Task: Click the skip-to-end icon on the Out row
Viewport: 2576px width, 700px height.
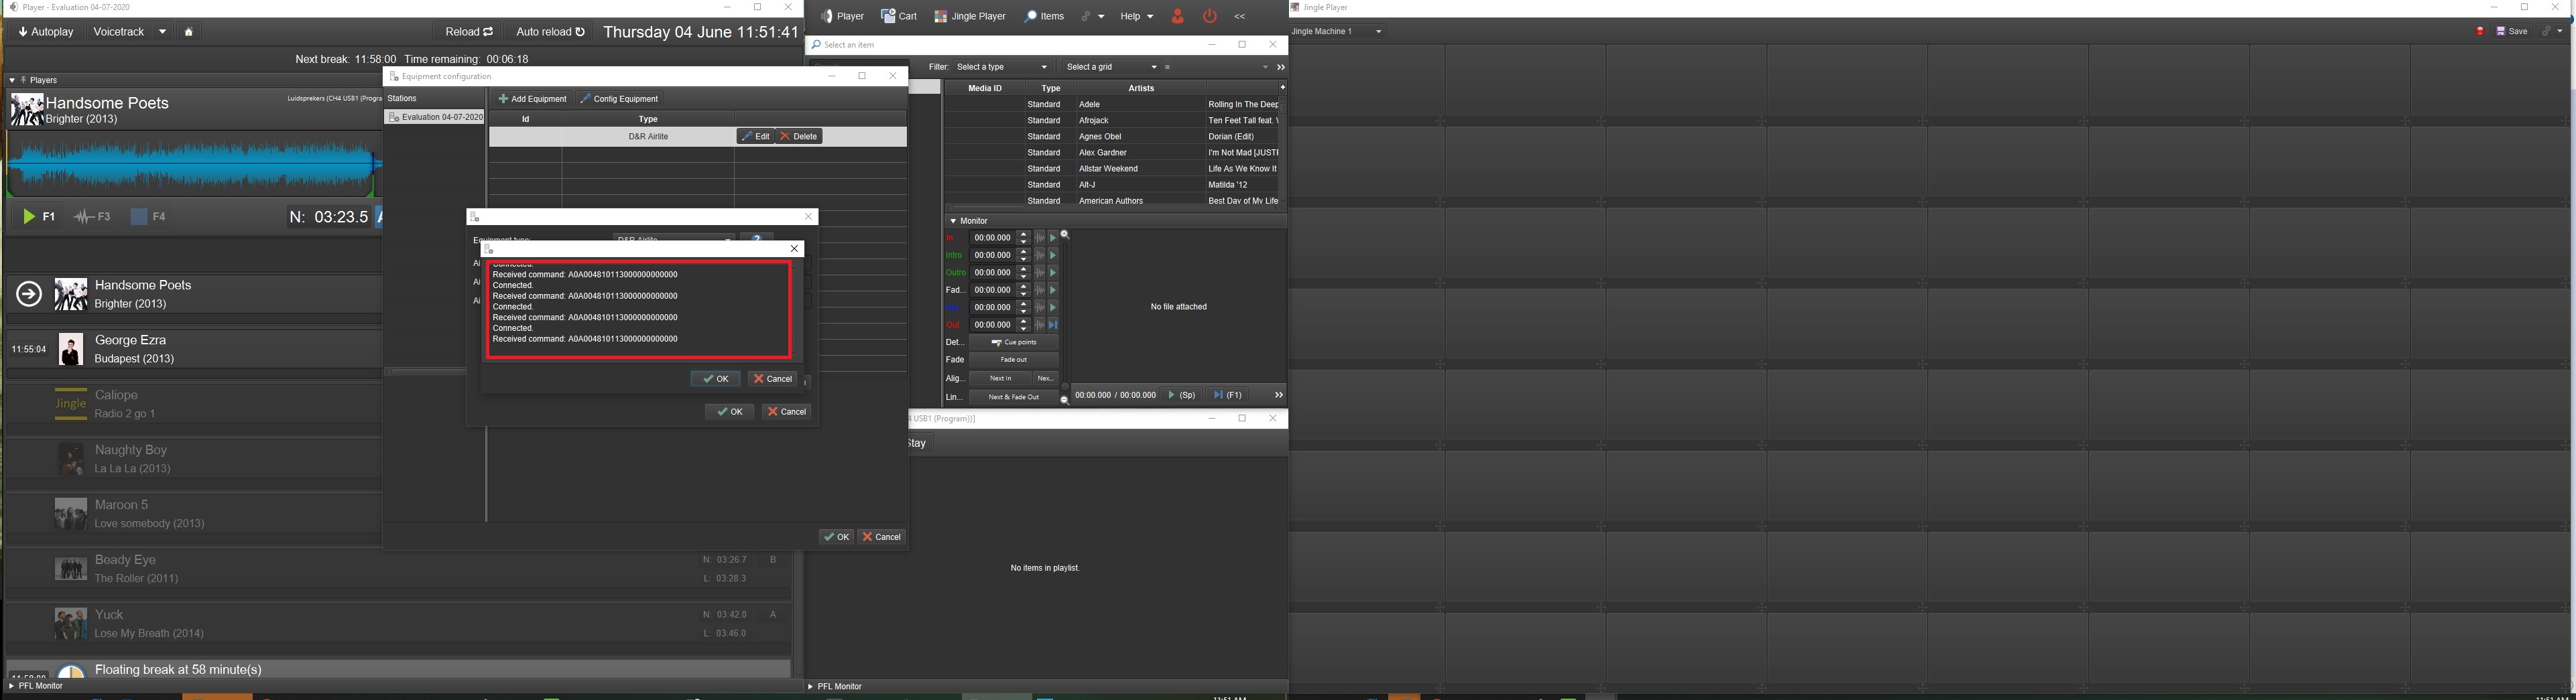Action: [x=1052, y=325]
